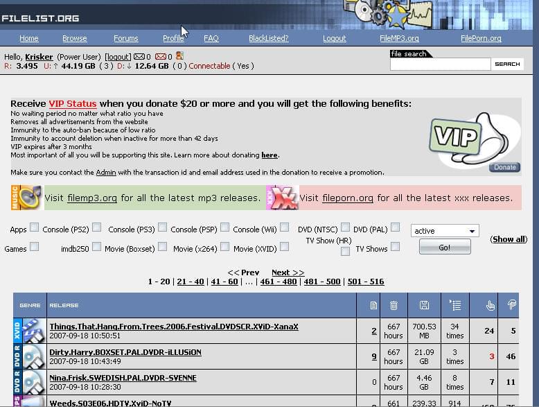
Task: Jump to page range 21 - 40
Action: pos(191,282)
